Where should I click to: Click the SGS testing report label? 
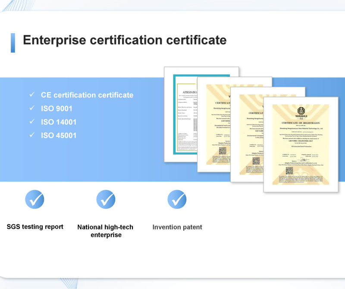pos(35,227)
